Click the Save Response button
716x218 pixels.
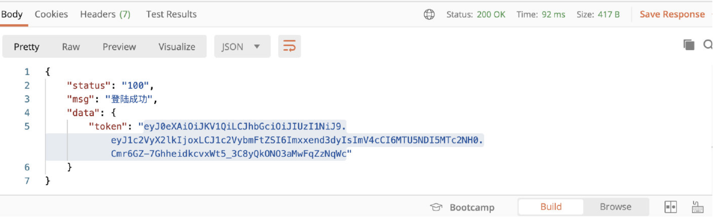[672, 14]
